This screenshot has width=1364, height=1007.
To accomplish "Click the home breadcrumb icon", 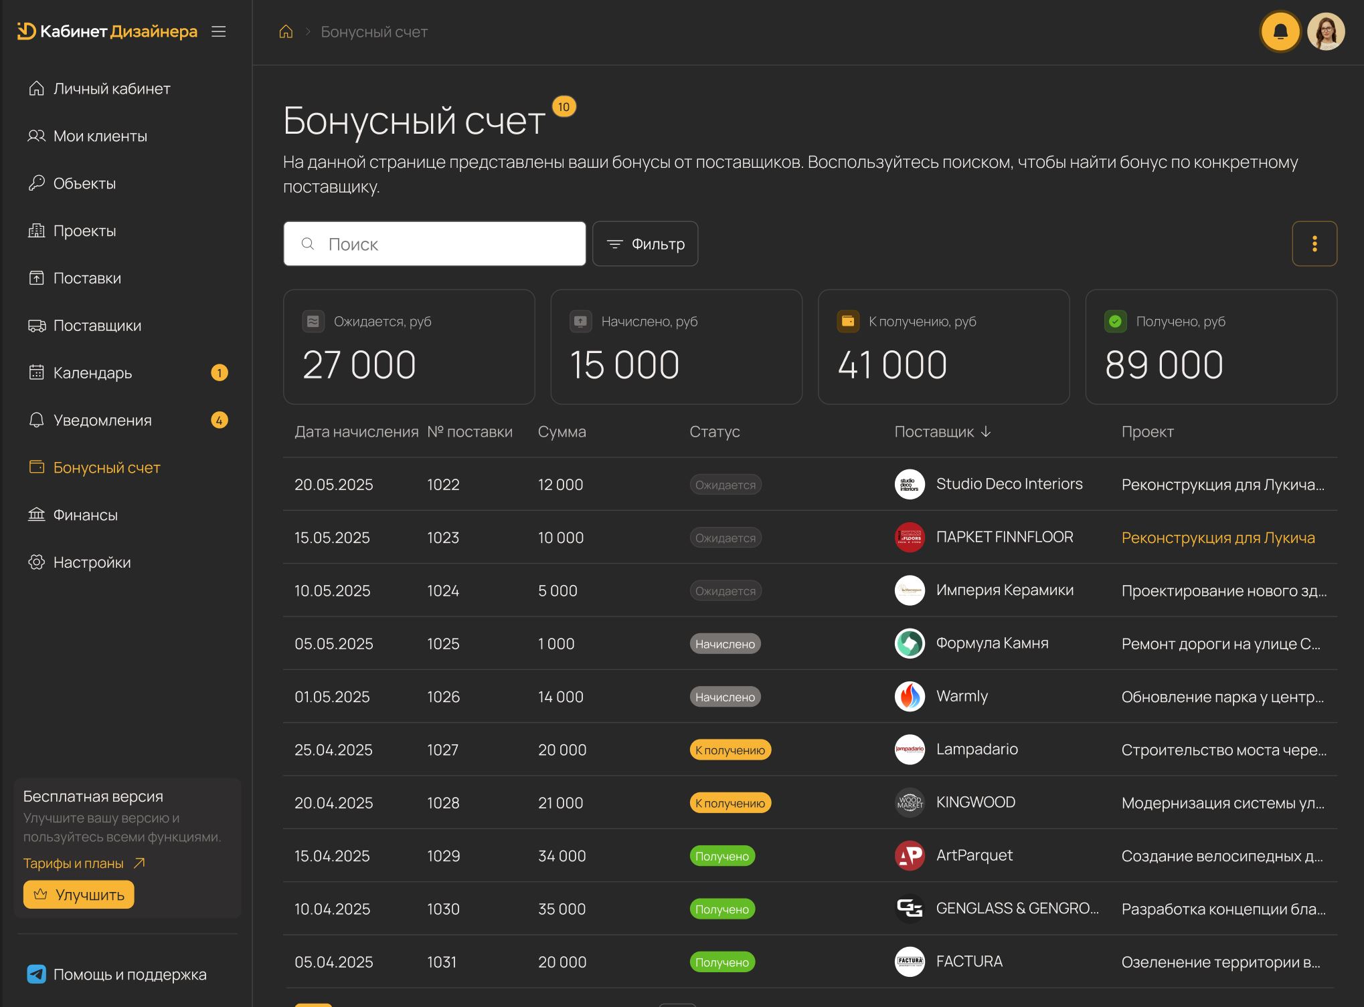I will pos(286,31).
